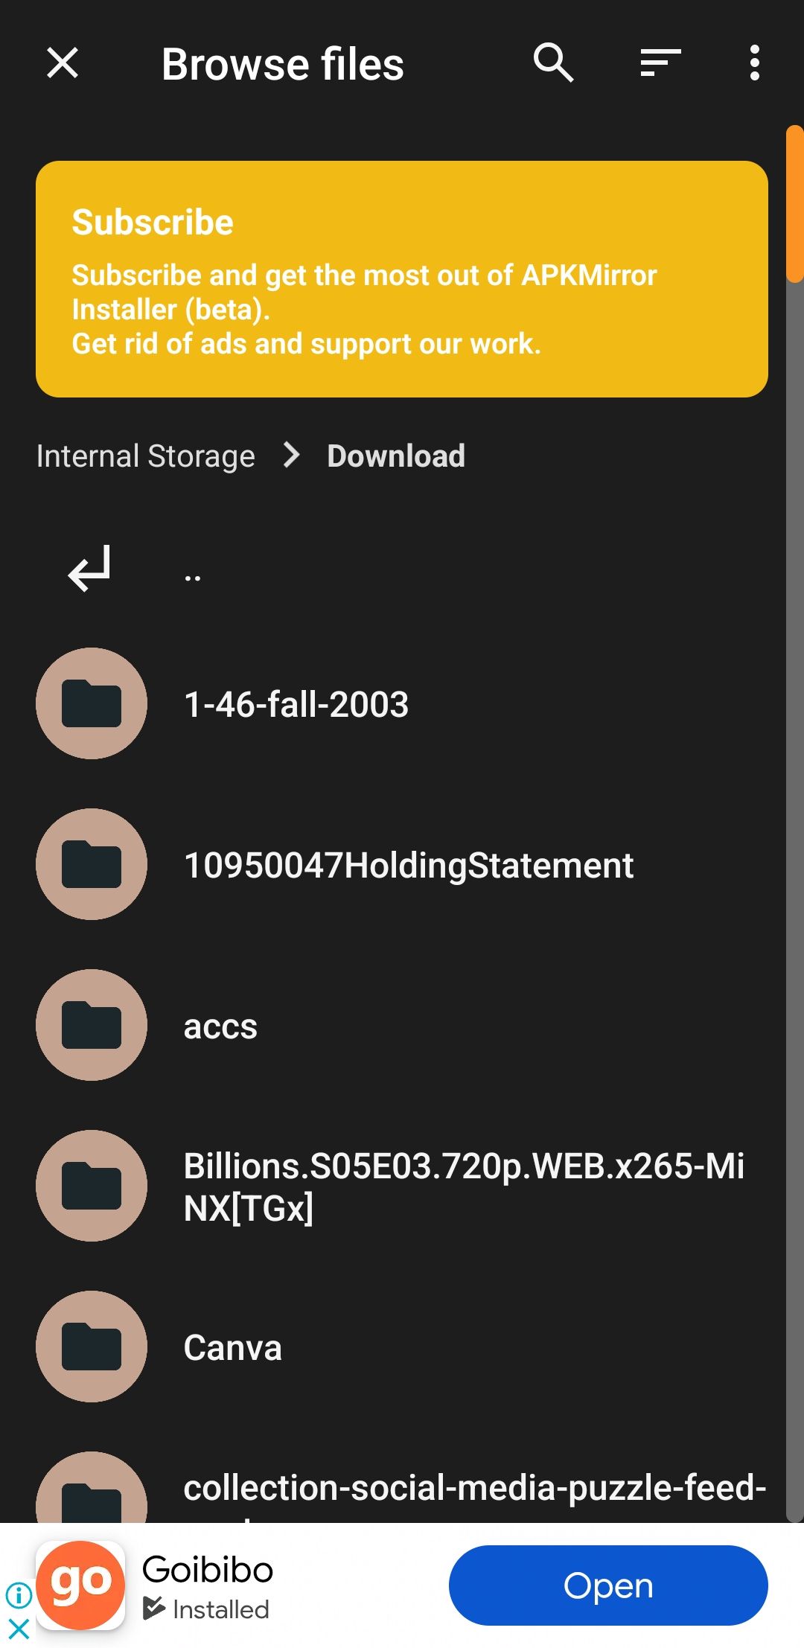This screenshot has height=1648, width=804.
Task: Go to Internal Storage breadcrumb
Action: (146, 456)
